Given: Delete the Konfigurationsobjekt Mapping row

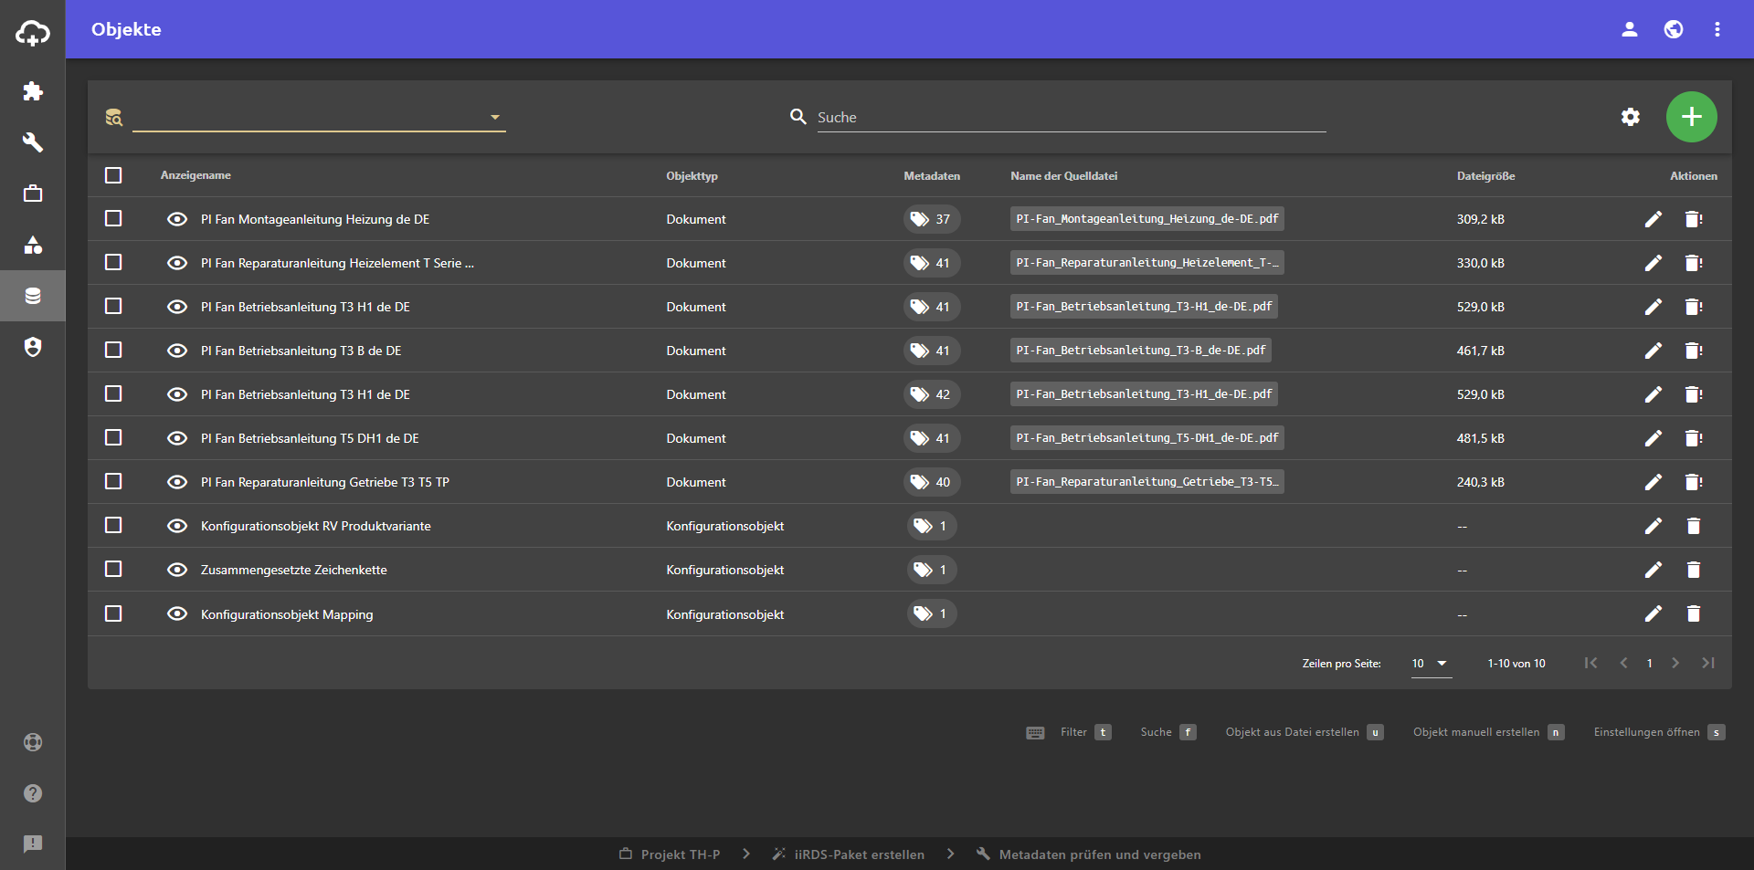Looking at the screenshot, I should point(1693,613).
